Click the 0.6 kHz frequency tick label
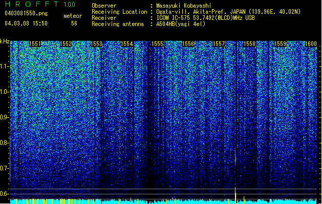The width and height of the screenshot is (322, 204). (x=4, y=194)
